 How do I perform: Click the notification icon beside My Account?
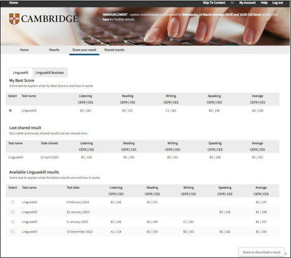point(232,3)
